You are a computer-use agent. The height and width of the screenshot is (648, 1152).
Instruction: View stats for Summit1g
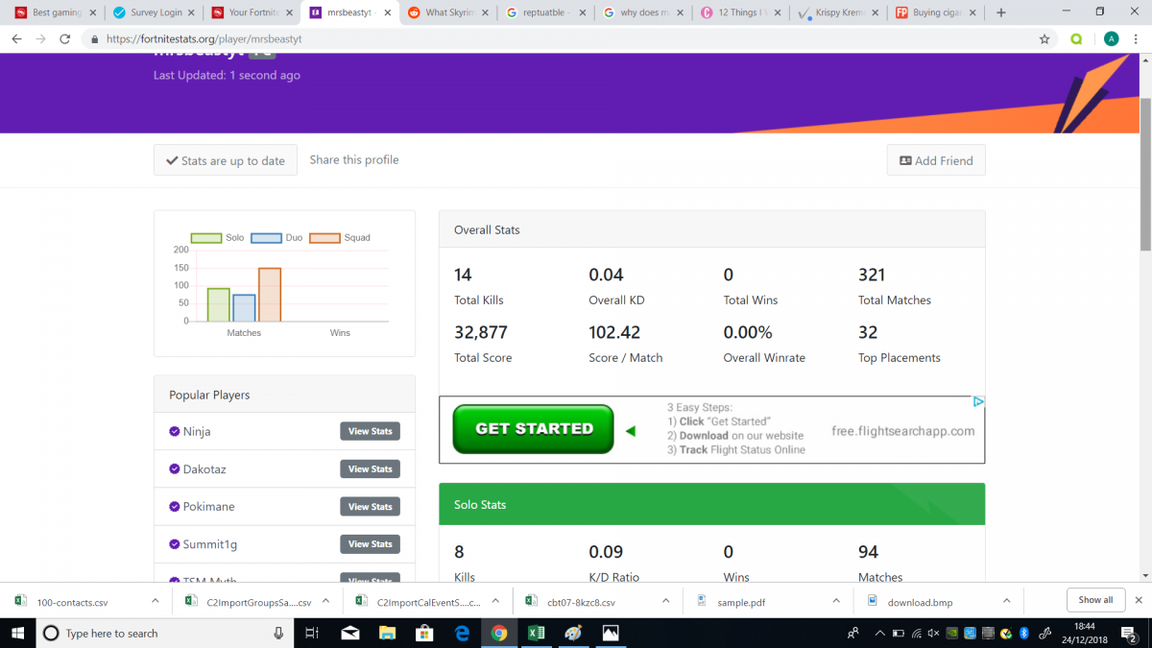pyautogui.click(x=370, y=543)
